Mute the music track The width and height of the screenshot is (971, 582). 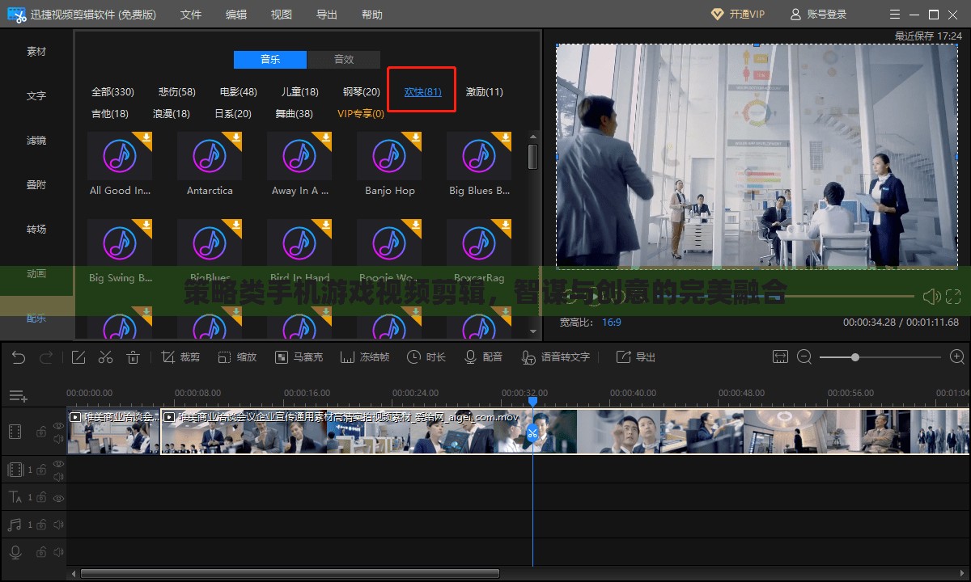pos(58,525)
